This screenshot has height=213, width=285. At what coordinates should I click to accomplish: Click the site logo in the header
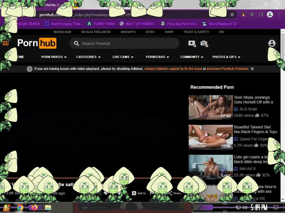click(37, 43)
